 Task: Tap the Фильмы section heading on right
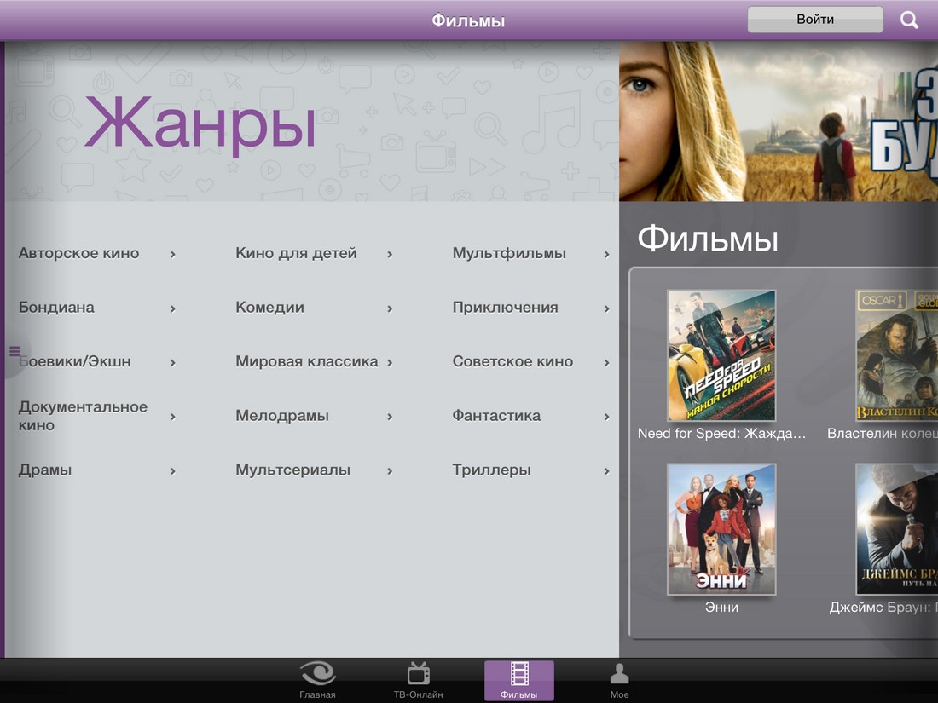[708, 239]
